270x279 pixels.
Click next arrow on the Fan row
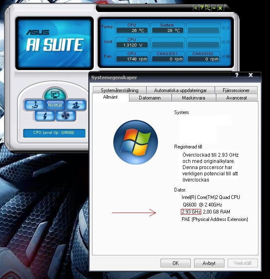[228, 56]
